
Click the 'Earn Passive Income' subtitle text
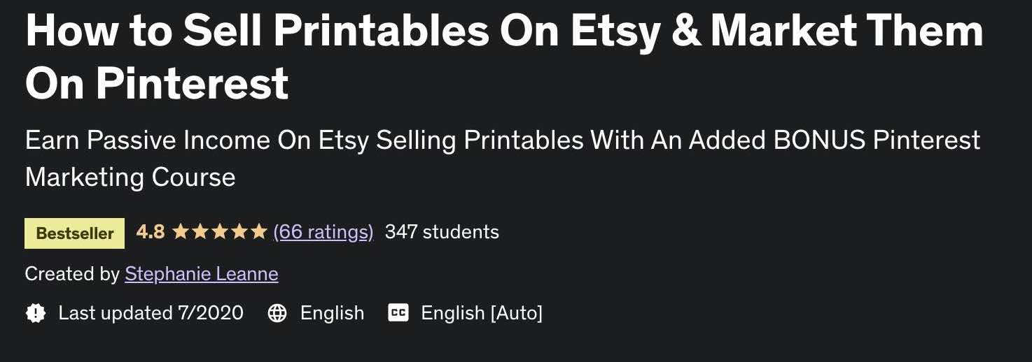(147, 140)
